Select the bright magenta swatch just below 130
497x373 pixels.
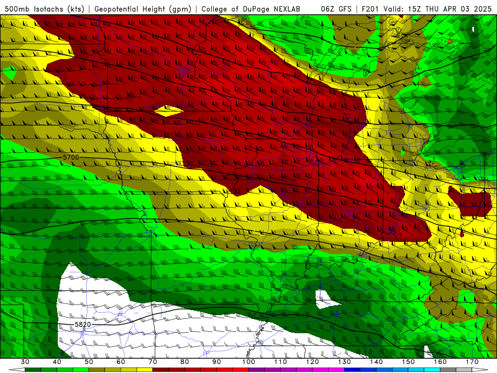coord(336,370)
